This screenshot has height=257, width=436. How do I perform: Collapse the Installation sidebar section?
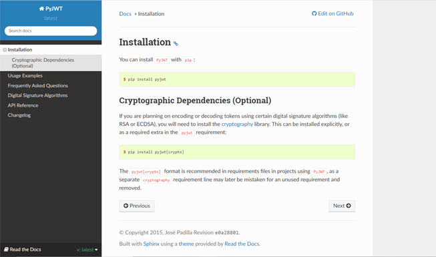(5, 50)
